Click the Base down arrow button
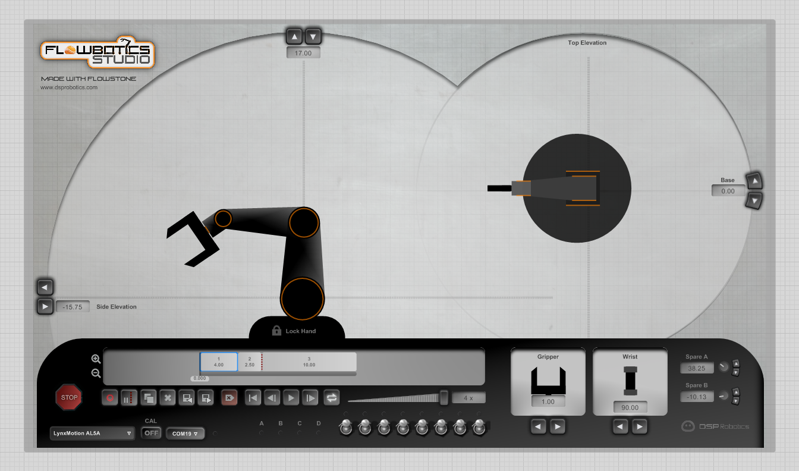This screenshot has height=471, width=799. [754, 200]
